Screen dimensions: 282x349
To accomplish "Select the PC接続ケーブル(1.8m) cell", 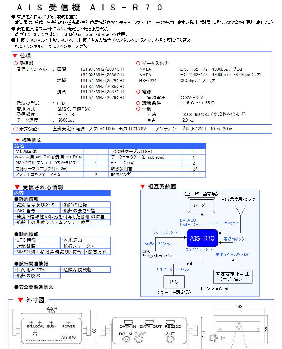I will [x=145, y=152].
